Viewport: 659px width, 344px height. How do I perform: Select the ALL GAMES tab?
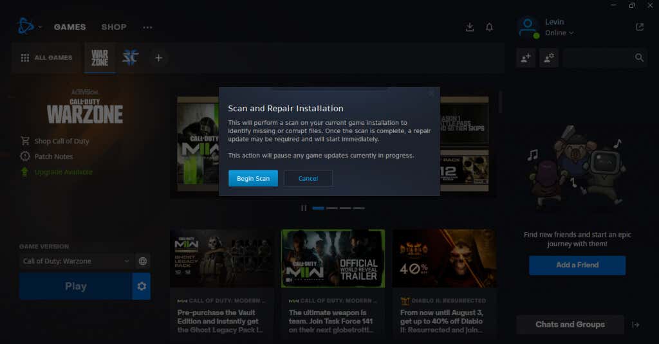tap(46, 57)
